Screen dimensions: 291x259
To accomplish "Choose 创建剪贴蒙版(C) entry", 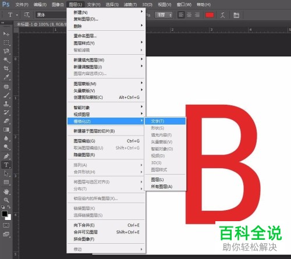I will (x=106, y=97).
